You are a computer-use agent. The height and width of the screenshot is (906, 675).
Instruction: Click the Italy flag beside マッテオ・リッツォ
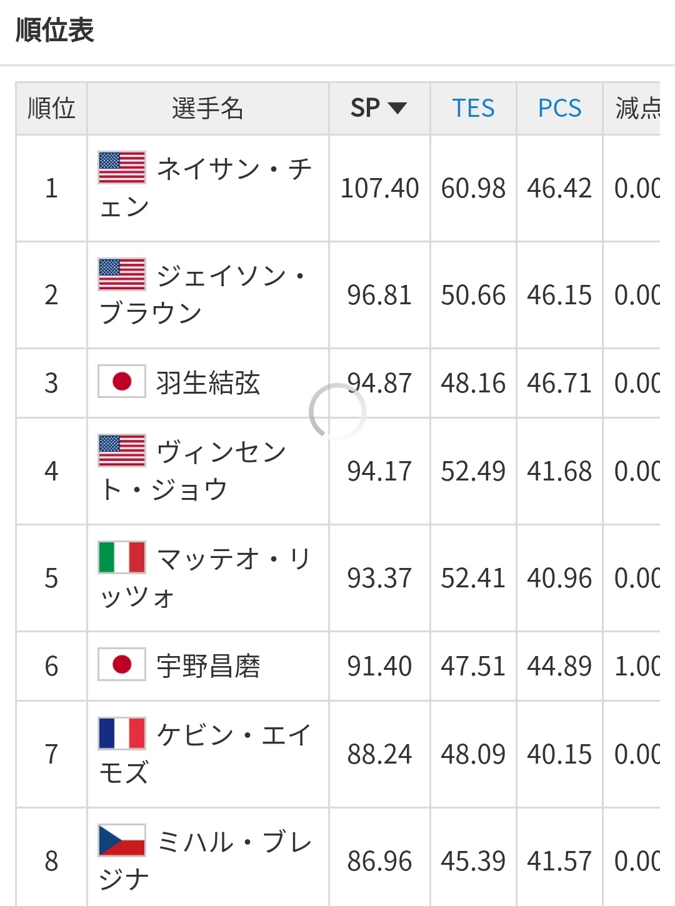122,557
